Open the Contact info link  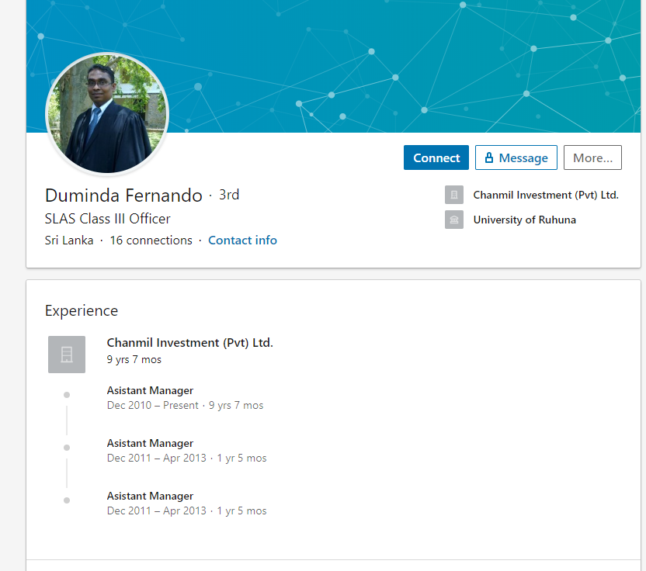coord(242,240)
